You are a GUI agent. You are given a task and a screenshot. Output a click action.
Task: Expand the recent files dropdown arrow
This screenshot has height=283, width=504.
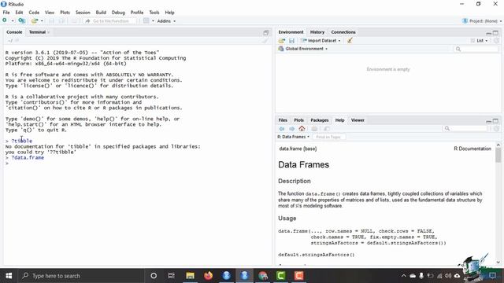(x=42, y=21)
